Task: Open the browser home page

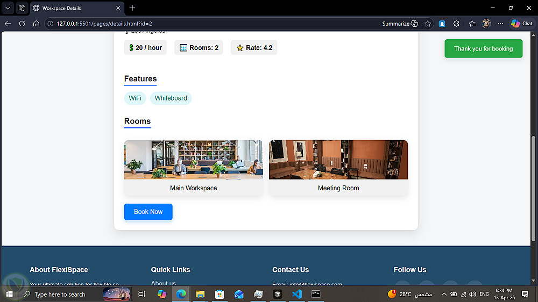Action: pyautogui.click(x=36, y=24)
